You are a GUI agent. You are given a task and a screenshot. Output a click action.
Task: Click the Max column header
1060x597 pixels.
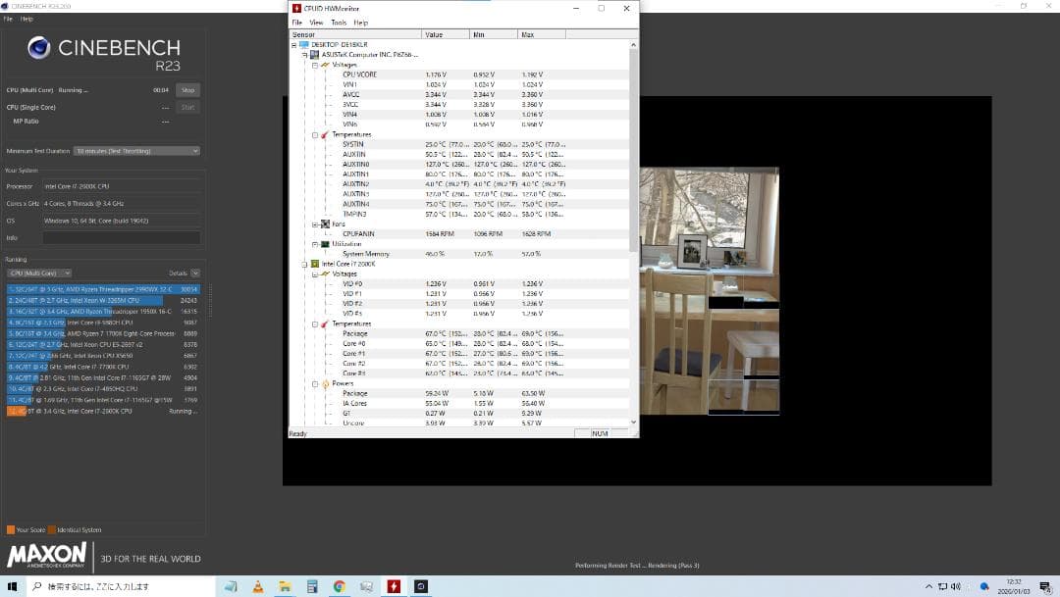point(542,34)
